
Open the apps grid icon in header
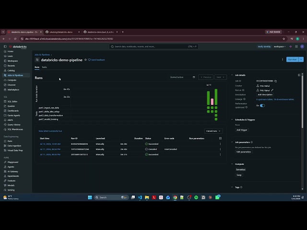coord(296,46)
